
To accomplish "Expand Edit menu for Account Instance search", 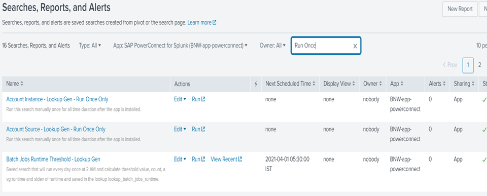I will pos(180,99).
